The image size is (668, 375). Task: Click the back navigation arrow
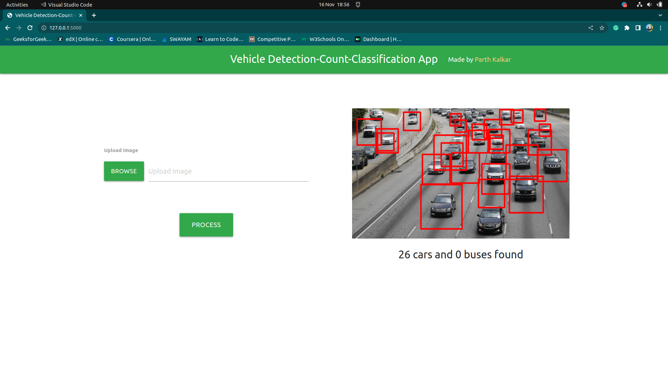[7, 28]
